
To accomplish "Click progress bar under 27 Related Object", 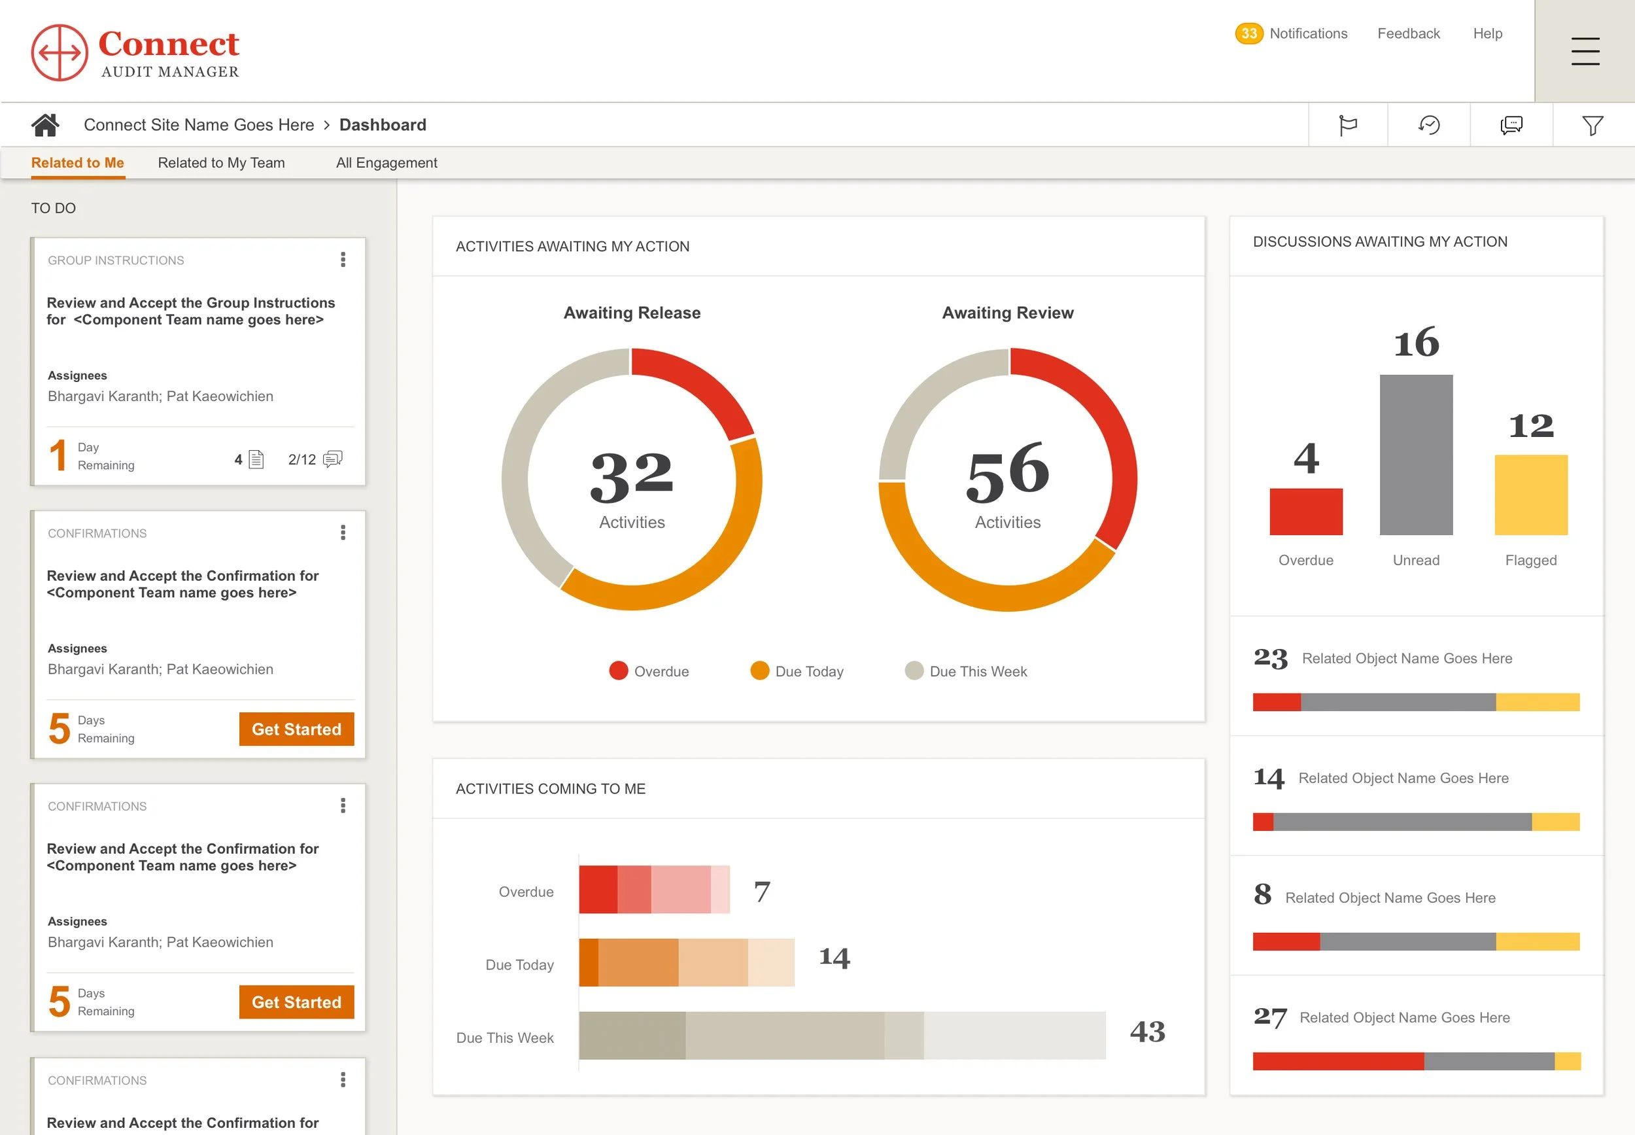I will (x=1416, y=1061).
